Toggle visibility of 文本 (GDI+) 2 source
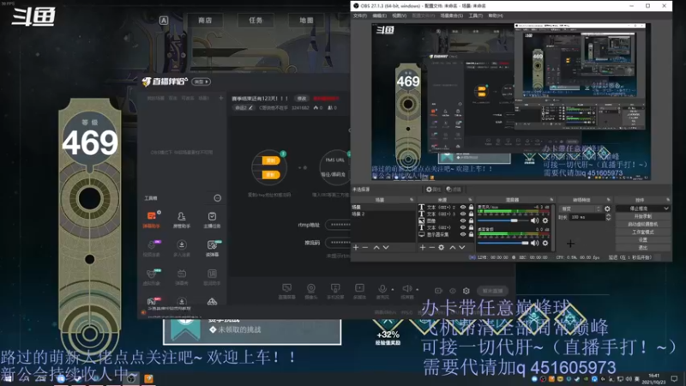Viewport: 686px width, 386px height. pyautogui.click(x=463, y=207)
